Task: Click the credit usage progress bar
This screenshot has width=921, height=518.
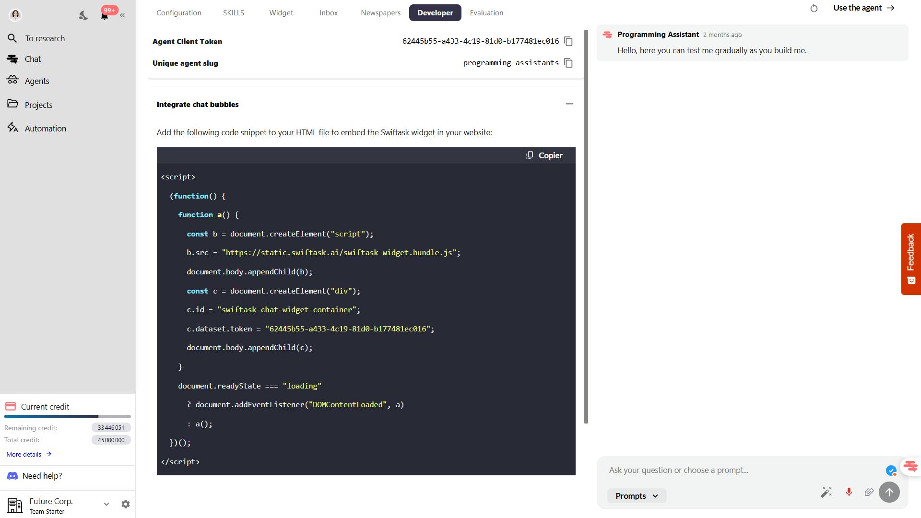Action: pos(67,416)
